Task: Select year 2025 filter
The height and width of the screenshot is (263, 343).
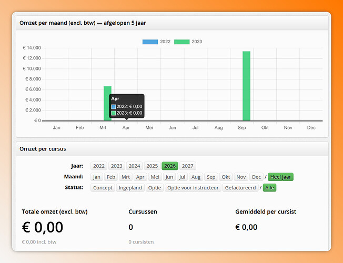Action: [x=152, y=166]
